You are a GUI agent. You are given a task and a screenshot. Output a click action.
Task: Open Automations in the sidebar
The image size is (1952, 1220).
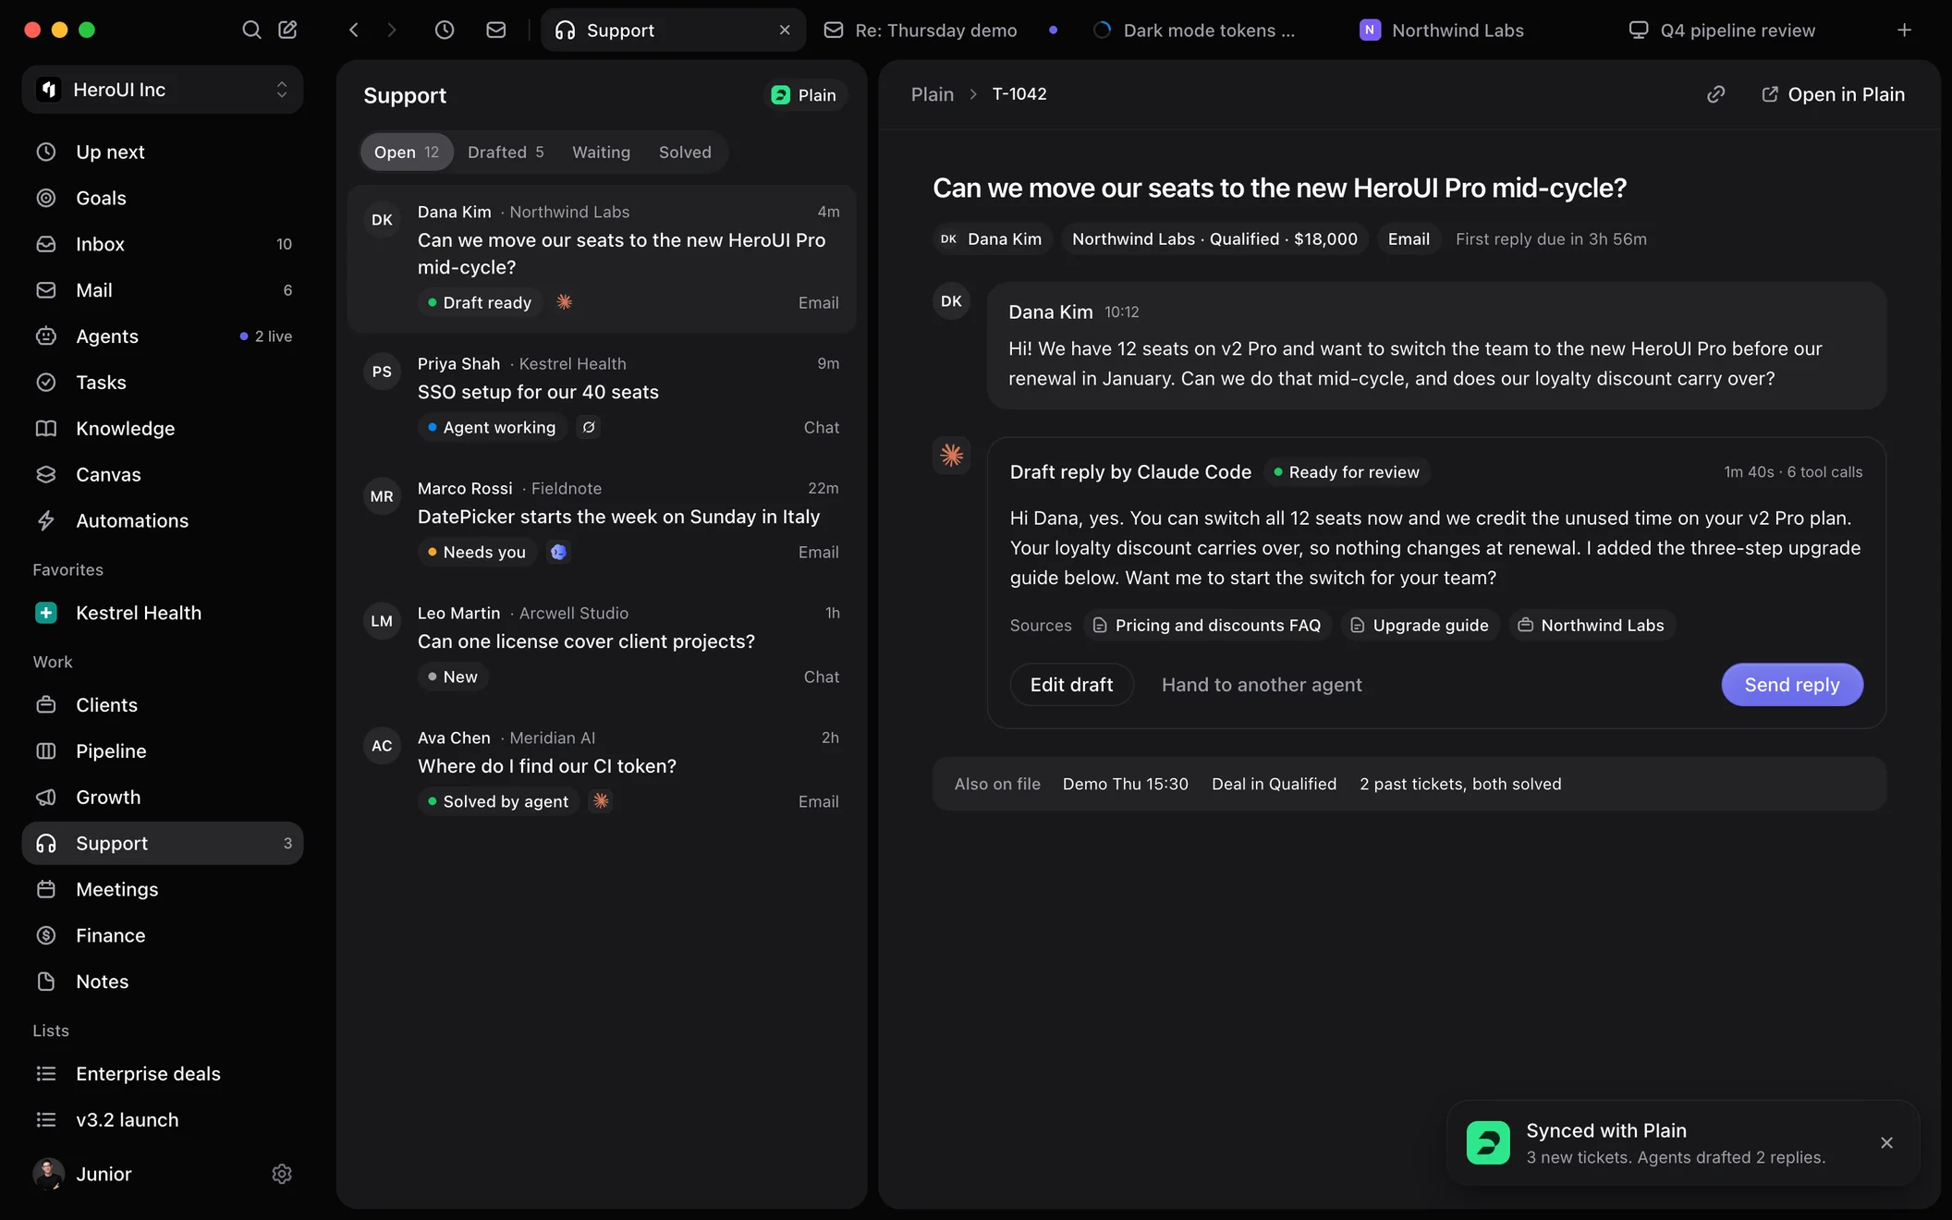163,520
